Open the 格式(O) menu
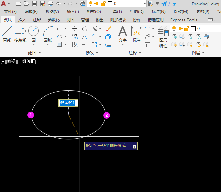The height and width of the screenshot is (192, 221). (x=94, y=12)
